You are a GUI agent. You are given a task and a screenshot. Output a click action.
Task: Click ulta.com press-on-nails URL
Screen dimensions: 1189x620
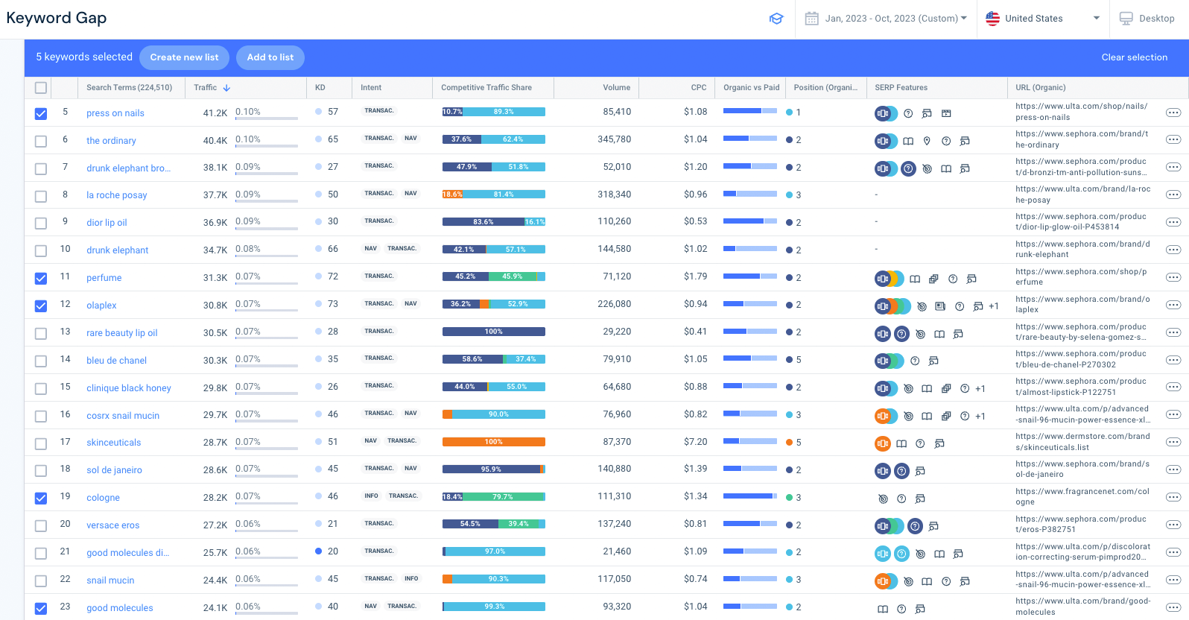[x=1081, y=112]
